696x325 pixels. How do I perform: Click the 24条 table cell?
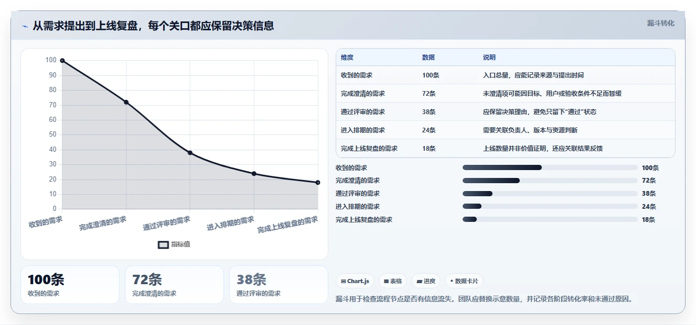pos(429,130)
